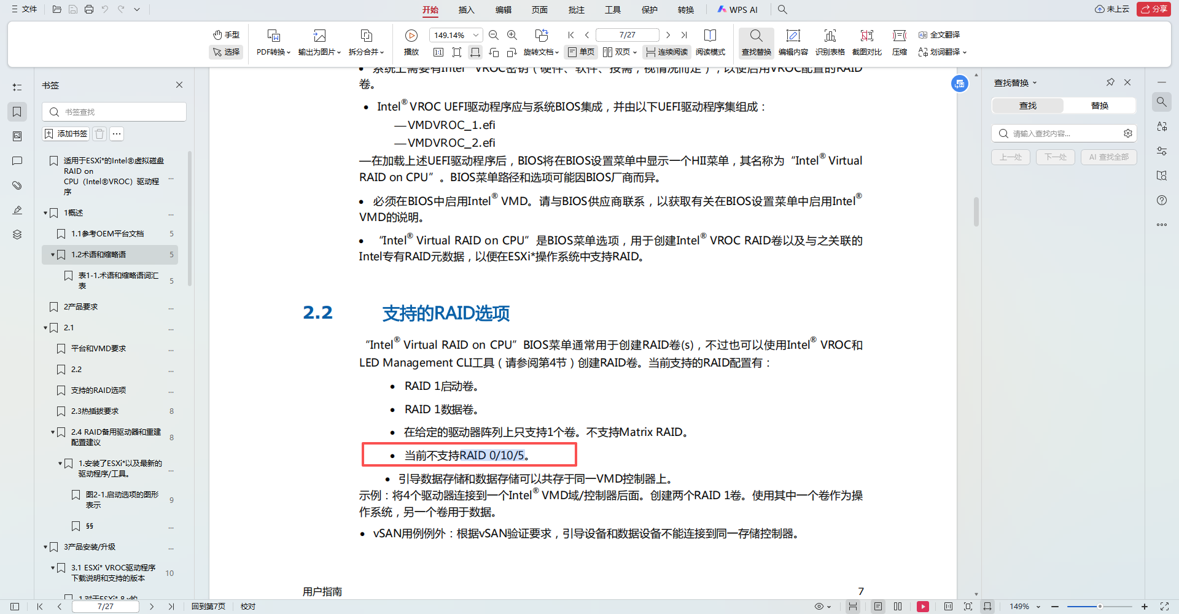Click the 添加书签 button
Viewport: 1179px width, 614px height.
tap(66, 134)
